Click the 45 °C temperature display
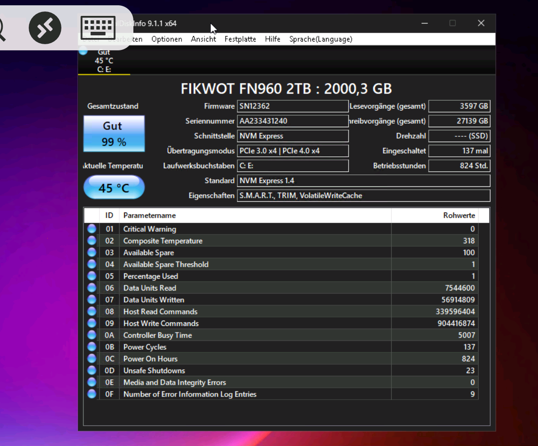 114,187
